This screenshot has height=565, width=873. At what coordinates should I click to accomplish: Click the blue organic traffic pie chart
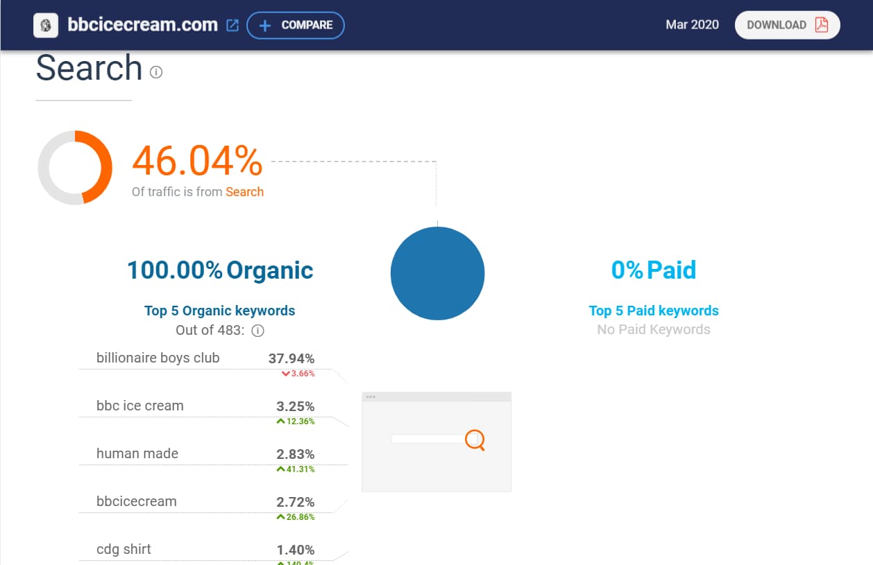pos(438,273)
